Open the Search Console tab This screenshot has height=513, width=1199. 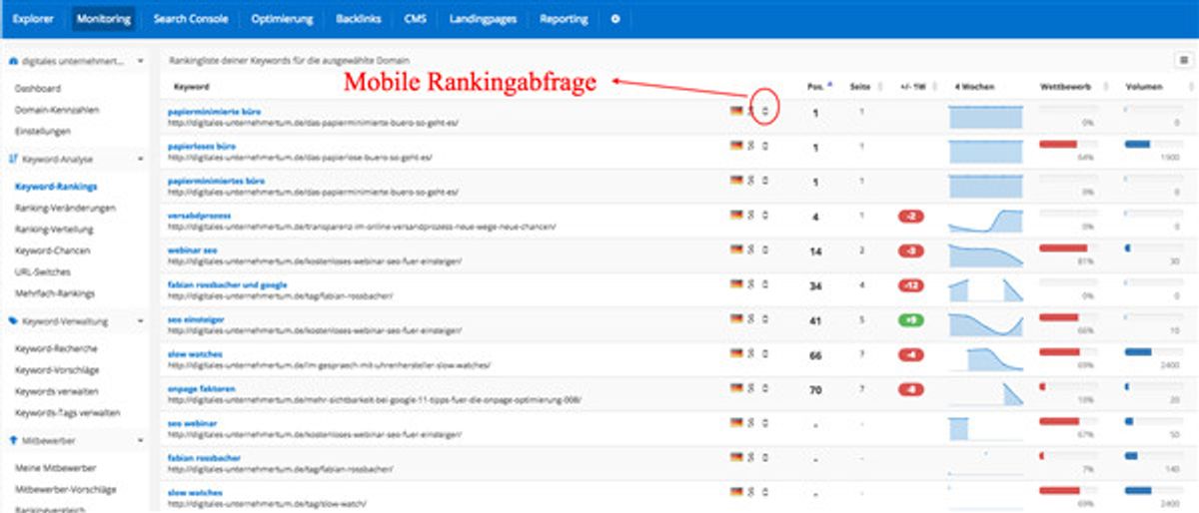click(191, 19)
